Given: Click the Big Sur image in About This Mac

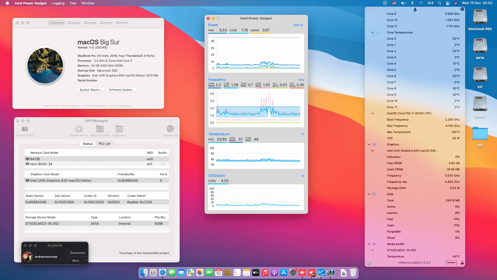Looking at the screenshot, I should point(45,66).
